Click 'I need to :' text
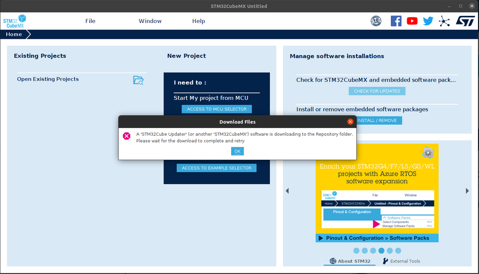 click(x=190, y=83)
